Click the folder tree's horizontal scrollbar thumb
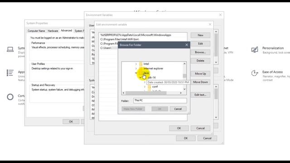The height and width of the screenshot is (163, 290). (146, 93)
